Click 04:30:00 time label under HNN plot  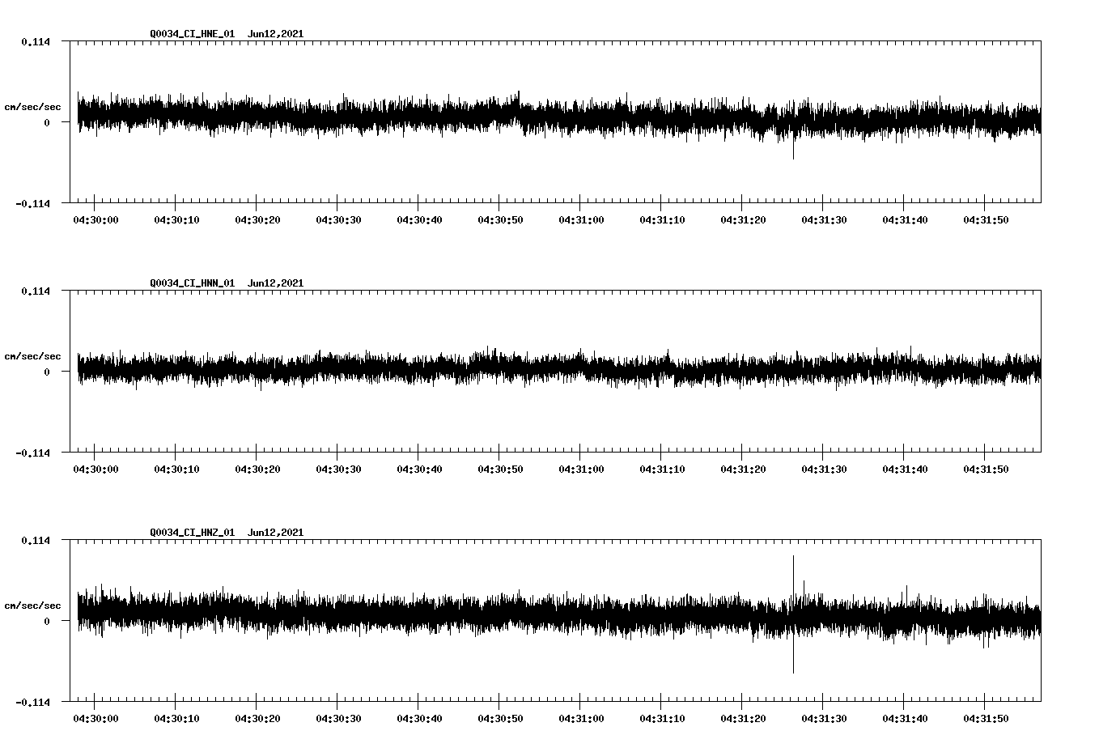coord(95,470)
